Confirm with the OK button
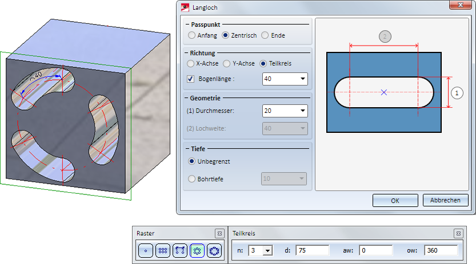 (x=395, y=200)
